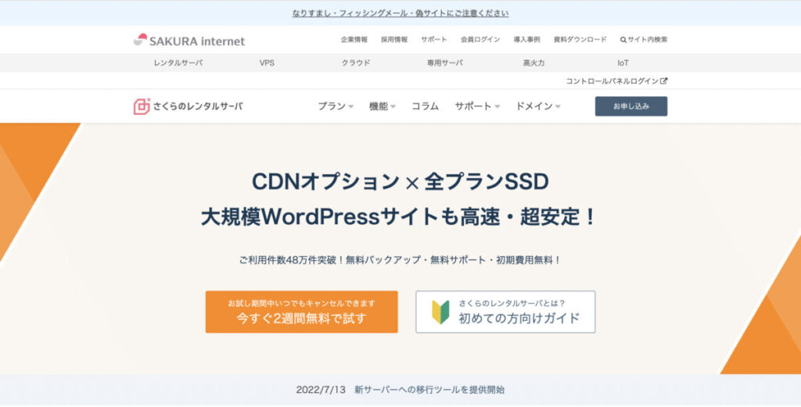Click the さくらのレンタルサーバ logo
Viewport: 801px width, 407px height.
(188, 106)
